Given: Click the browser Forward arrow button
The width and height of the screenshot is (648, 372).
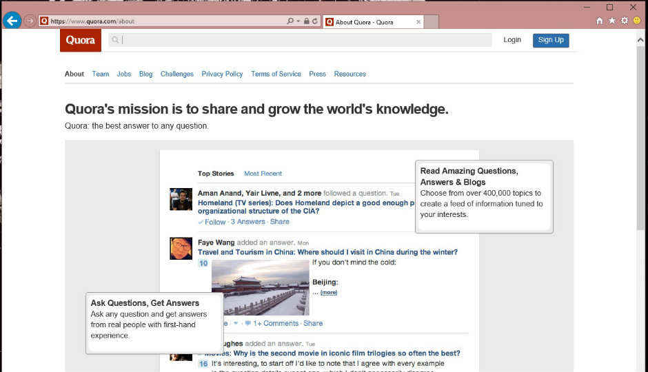Looking at the screenshot, I should (x=30, y=21).
